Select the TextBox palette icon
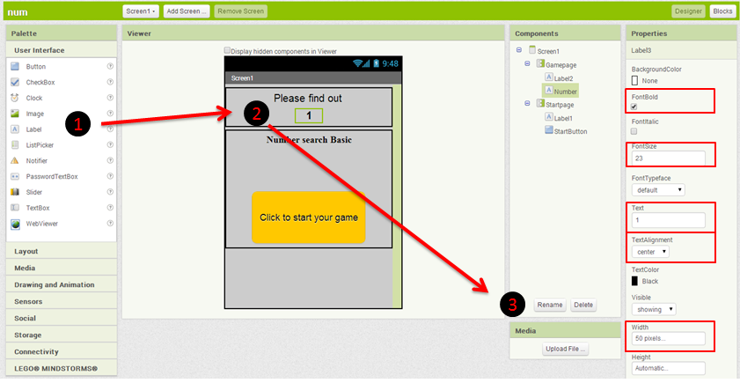 coord(15,208)
